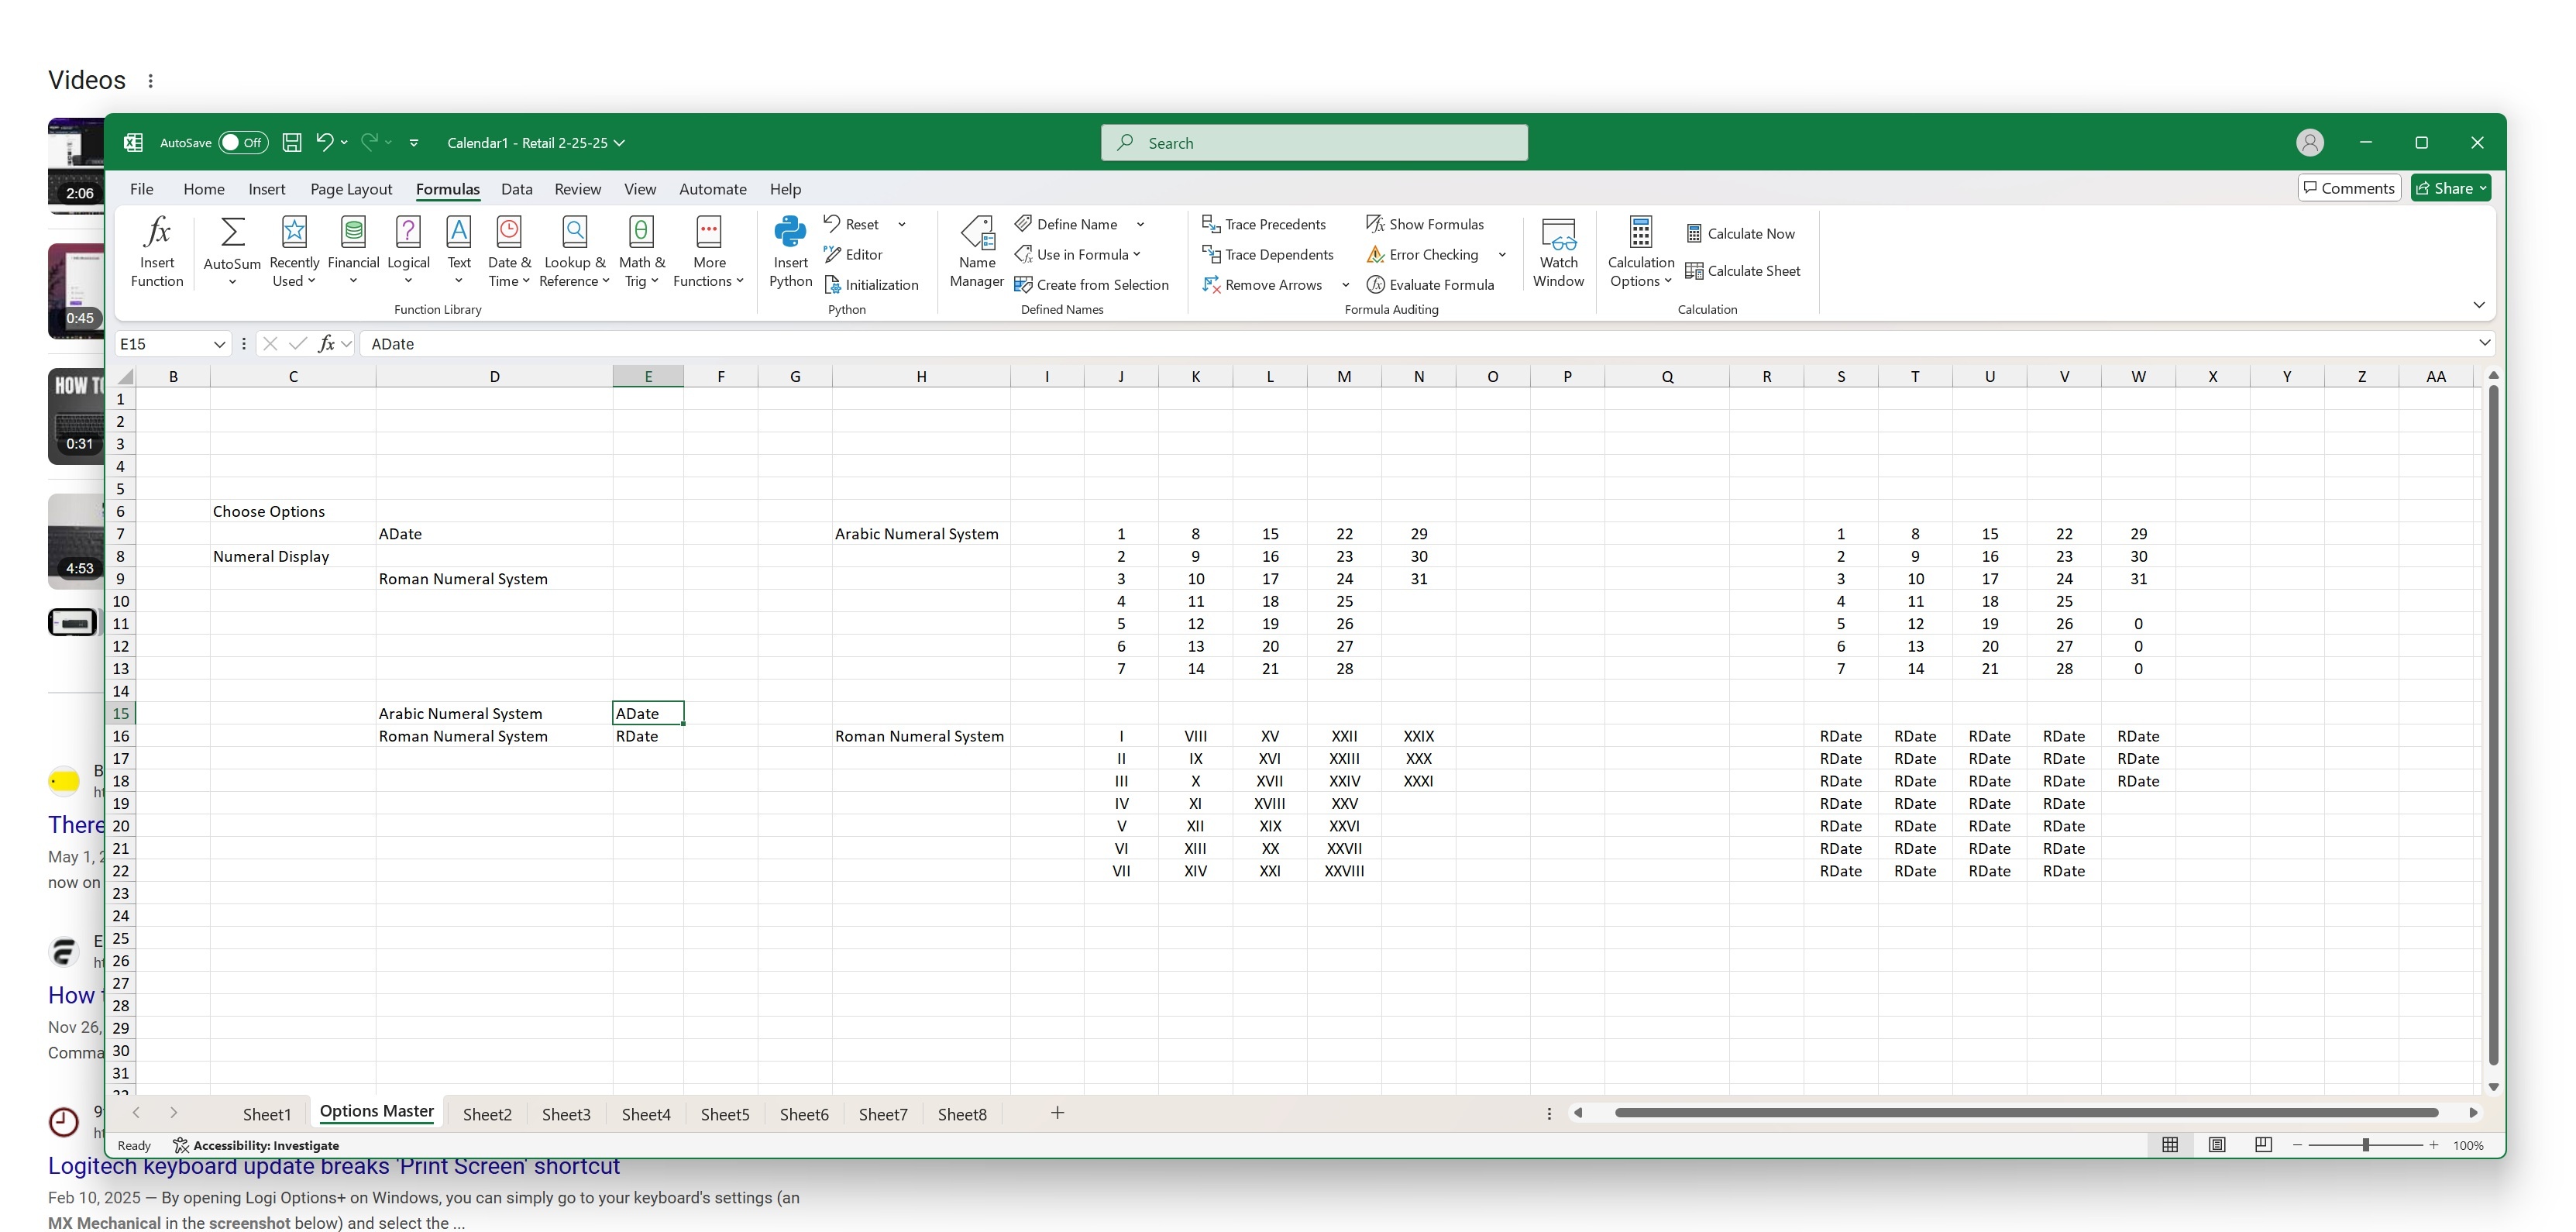Open Recently Used functions list
The height and width of the screenshot is (1232, 2576).
point(294,252)
